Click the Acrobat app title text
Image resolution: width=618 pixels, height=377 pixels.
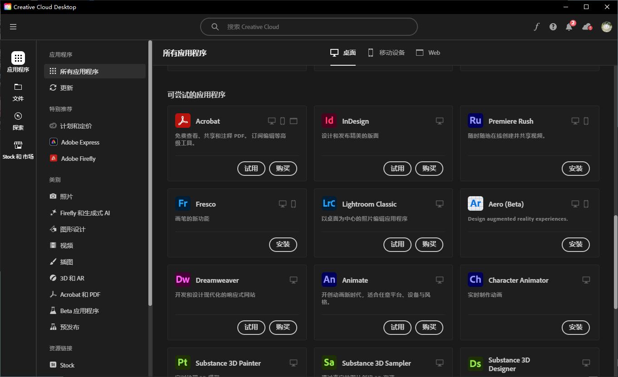pyautogui.click(x=208, y=121)
